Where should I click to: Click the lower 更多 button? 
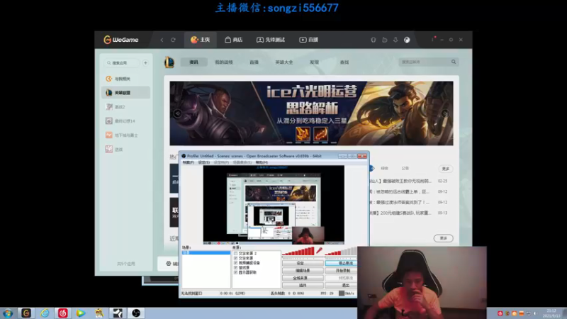tap(444, 238)
